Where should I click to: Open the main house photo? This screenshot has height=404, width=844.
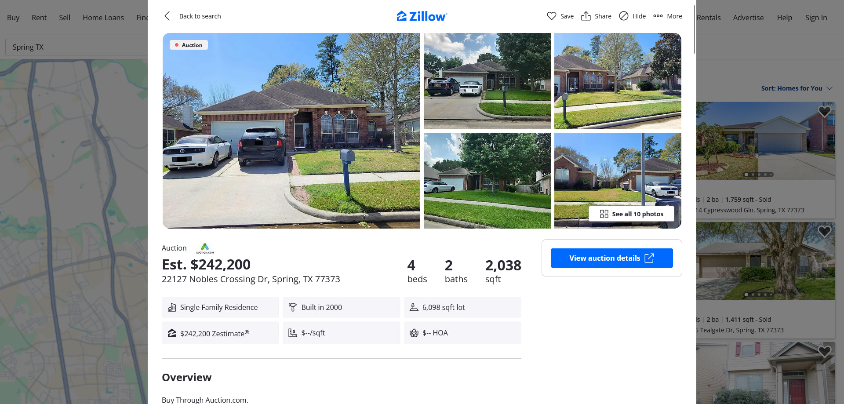291,131
